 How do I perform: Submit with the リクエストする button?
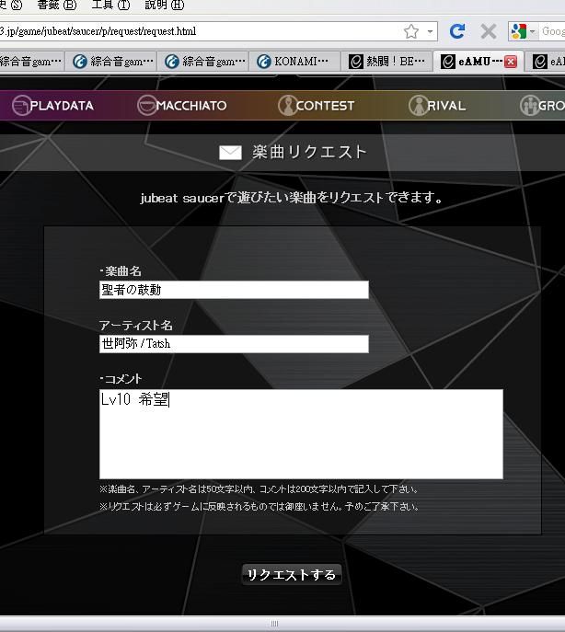tap(292, 574)
